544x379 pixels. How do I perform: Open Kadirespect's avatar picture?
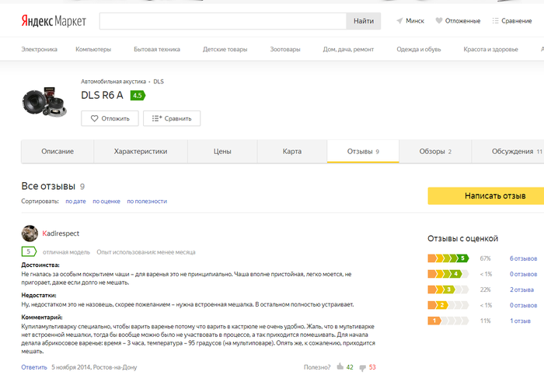point(30,233)
